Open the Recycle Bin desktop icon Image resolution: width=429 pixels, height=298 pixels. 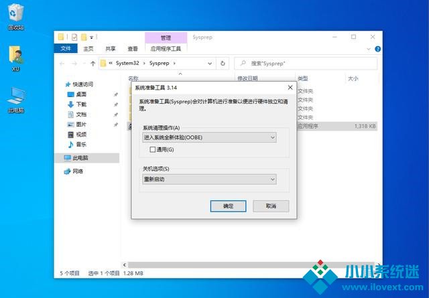pyautogui.click(x=15, y=16)
